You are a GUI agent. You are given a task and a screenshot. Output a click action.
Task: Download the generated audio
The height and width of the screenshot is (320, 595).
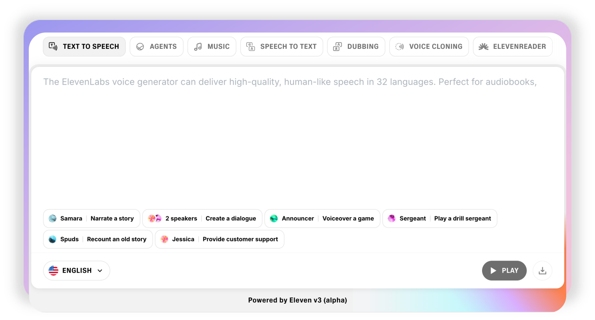[543, 270]
